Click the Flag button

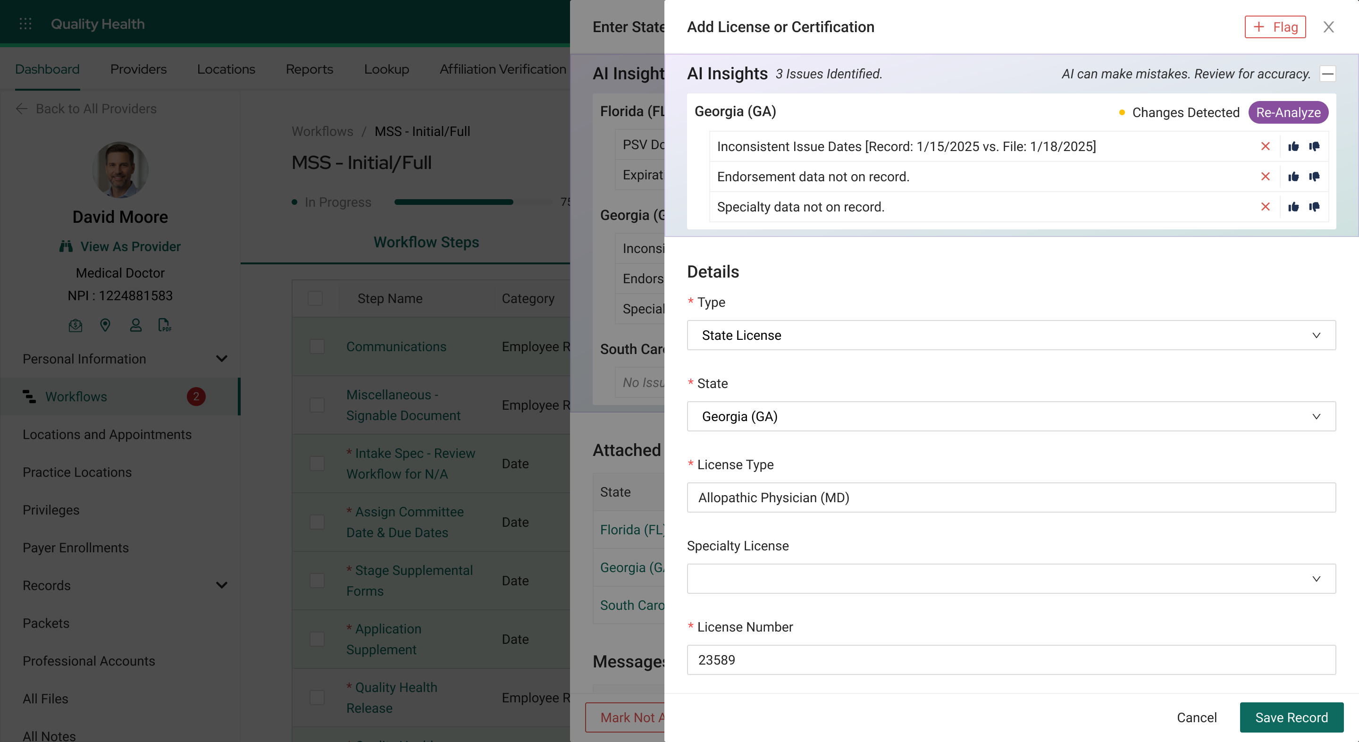pos(1275,27)
